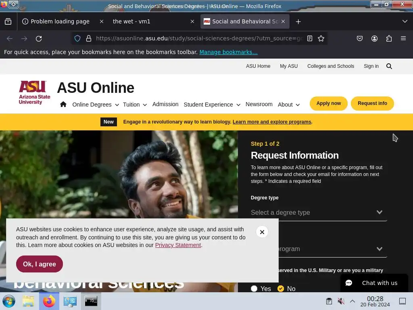Open Firefox application menu
Screen dimensions: 413x310
click(x=403, y=38)
